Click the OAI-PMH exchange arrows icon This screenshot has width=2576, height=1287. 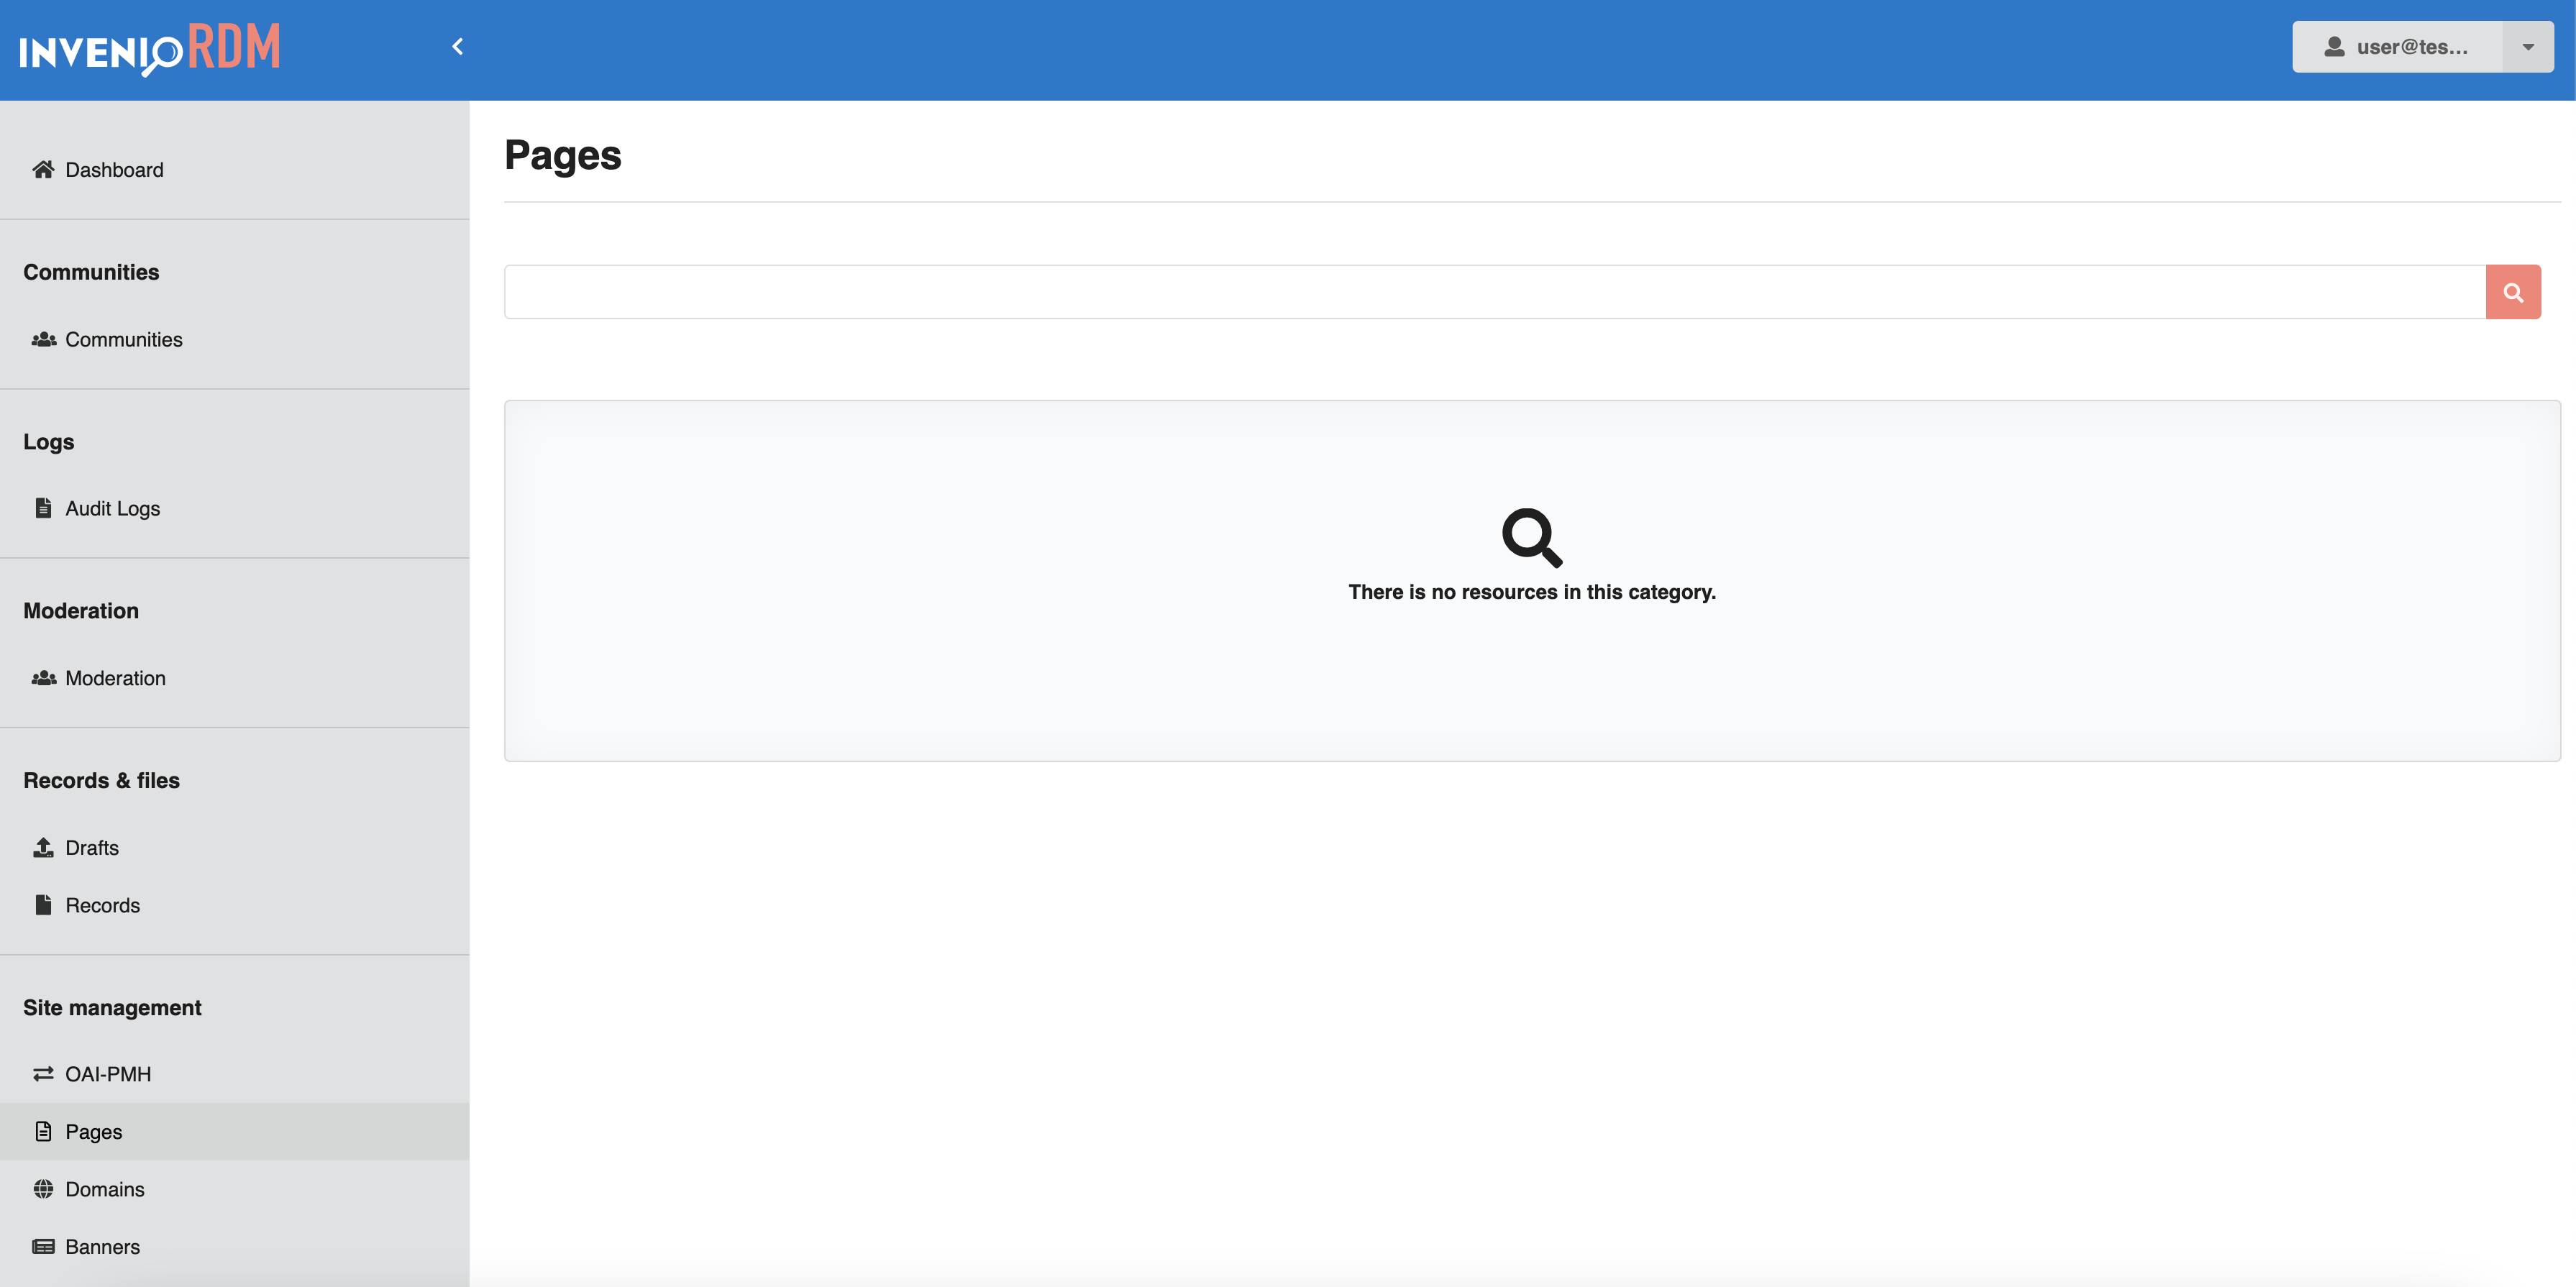(43, 1074)
